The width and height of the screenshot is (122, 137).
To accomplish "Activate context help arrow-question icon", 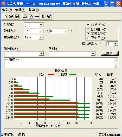I will pos(49,16).
